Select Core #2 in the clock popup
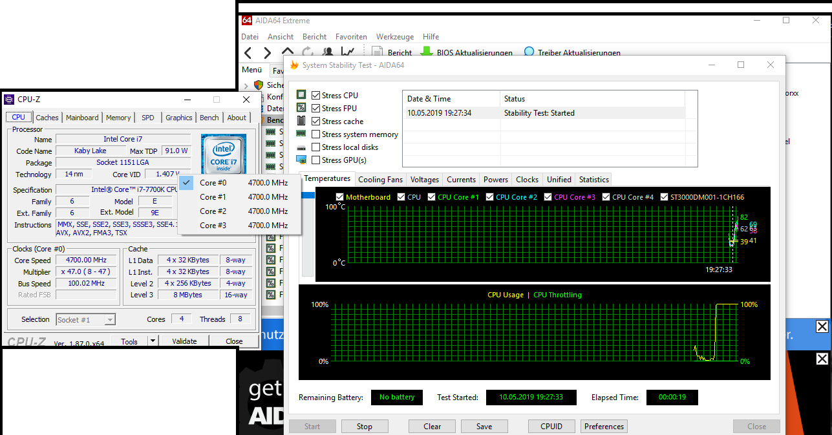Image resolution: width=832 pixels, height=435 pixels. [x=240, y=211]
